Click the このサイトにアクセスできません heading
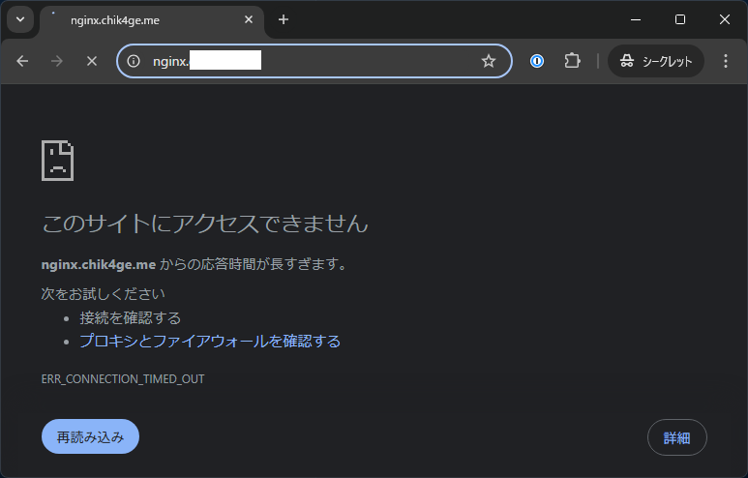Viewport: 748px width, 478px height. [205, 224]
